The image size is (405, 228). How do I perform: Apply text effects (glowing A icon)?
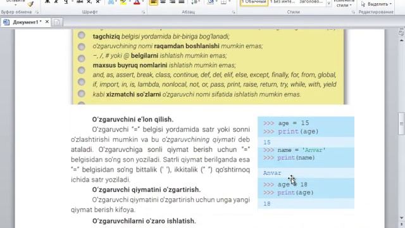[x=111, y=2]
